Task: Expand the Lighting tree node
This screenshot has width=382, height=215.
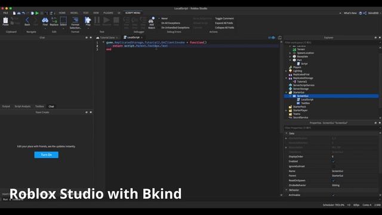Action: pyautogui.click(x=286, y=71)
